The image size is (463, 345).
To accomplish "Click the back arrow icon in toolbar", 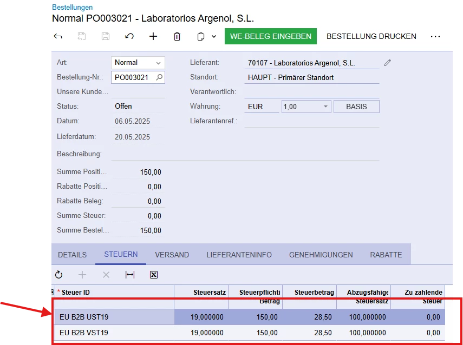I will (57, 36).
